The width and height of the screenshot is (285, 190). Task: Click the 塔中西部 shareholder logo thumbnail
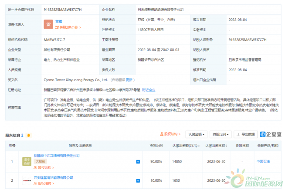[27, 162]
